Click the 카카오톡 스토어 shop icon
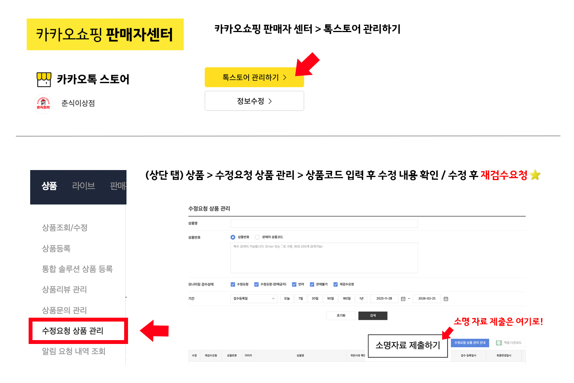Image resolution: width=574 pixels, height=383 pixels. click(44, 79)
